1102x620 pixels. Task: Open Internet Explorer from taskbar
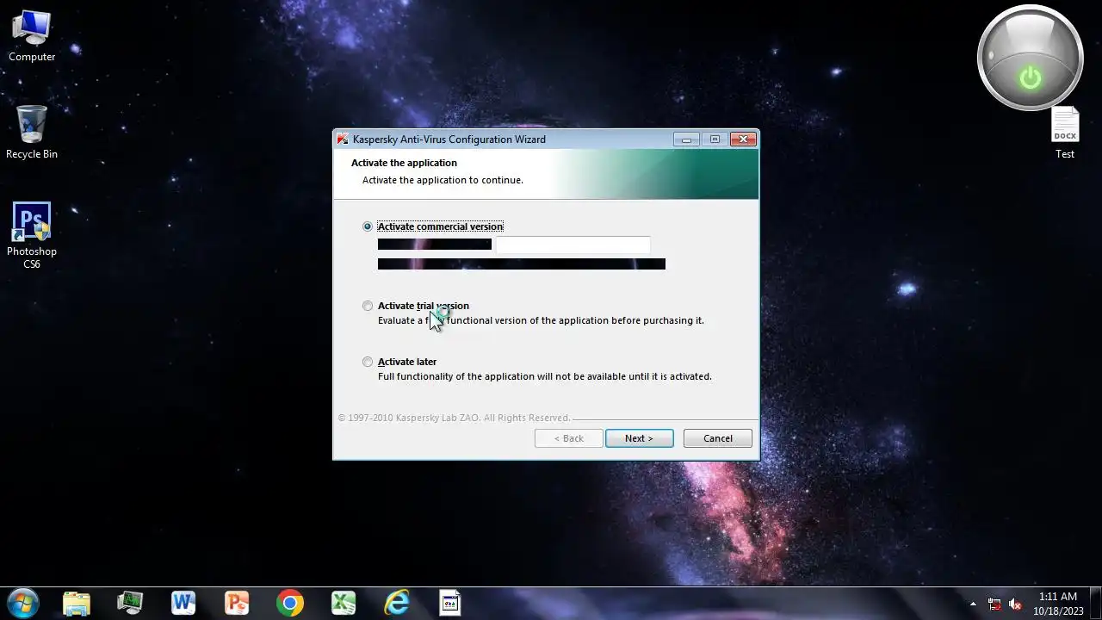397,603
